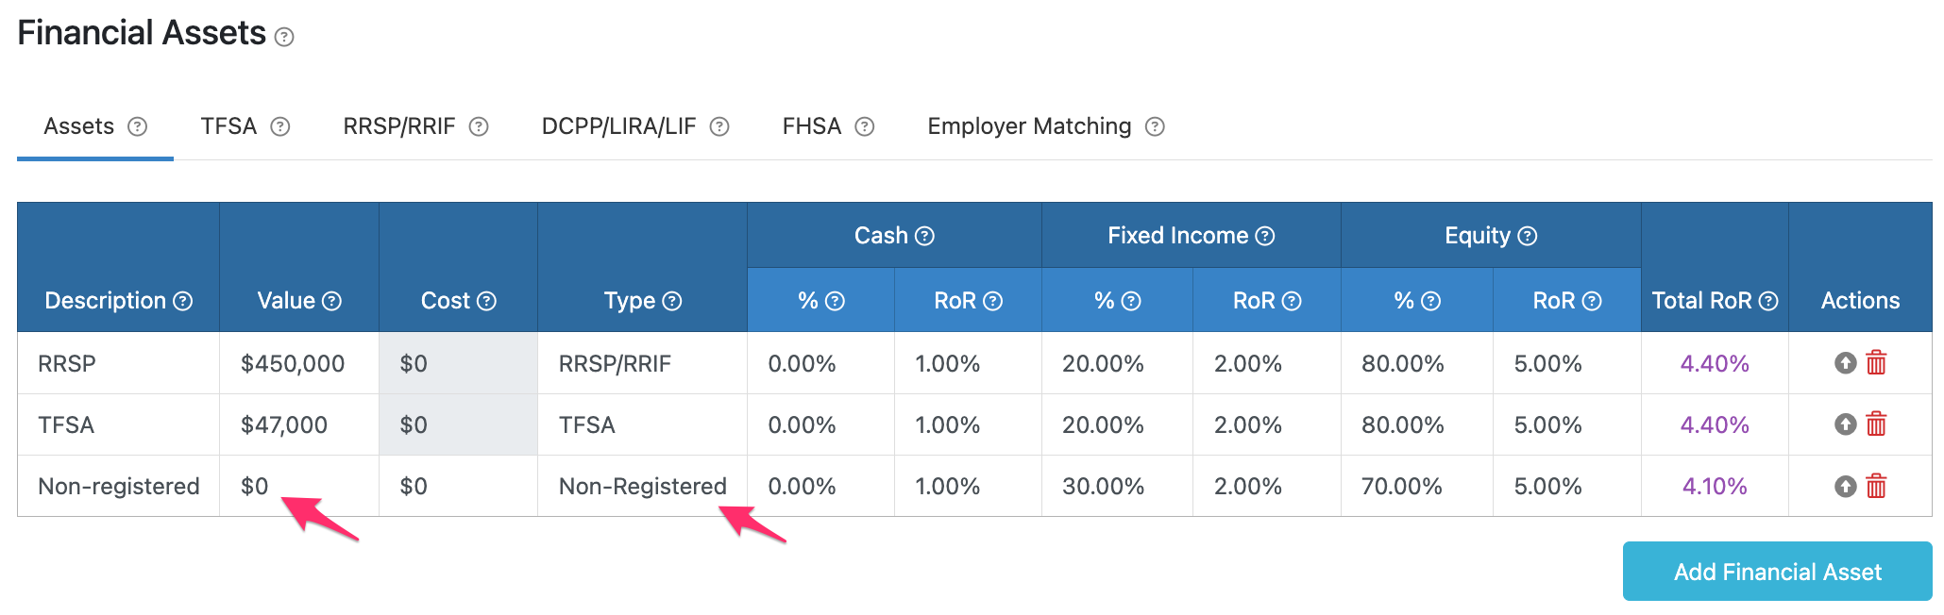Open Fixed Income RoR help icon
Screen dimensions: 1944x615
tap(1292, 301)
